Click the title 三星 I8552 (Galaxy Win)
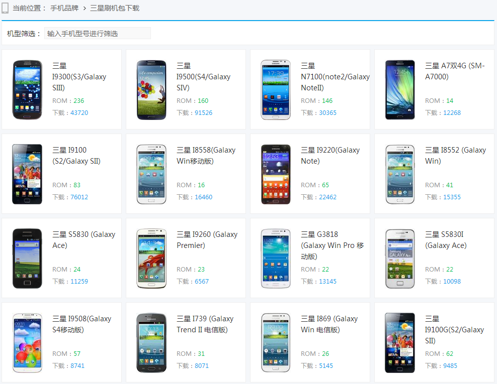Image resolution: width=497 pixels, height=384 pixels. coord(455,156)
